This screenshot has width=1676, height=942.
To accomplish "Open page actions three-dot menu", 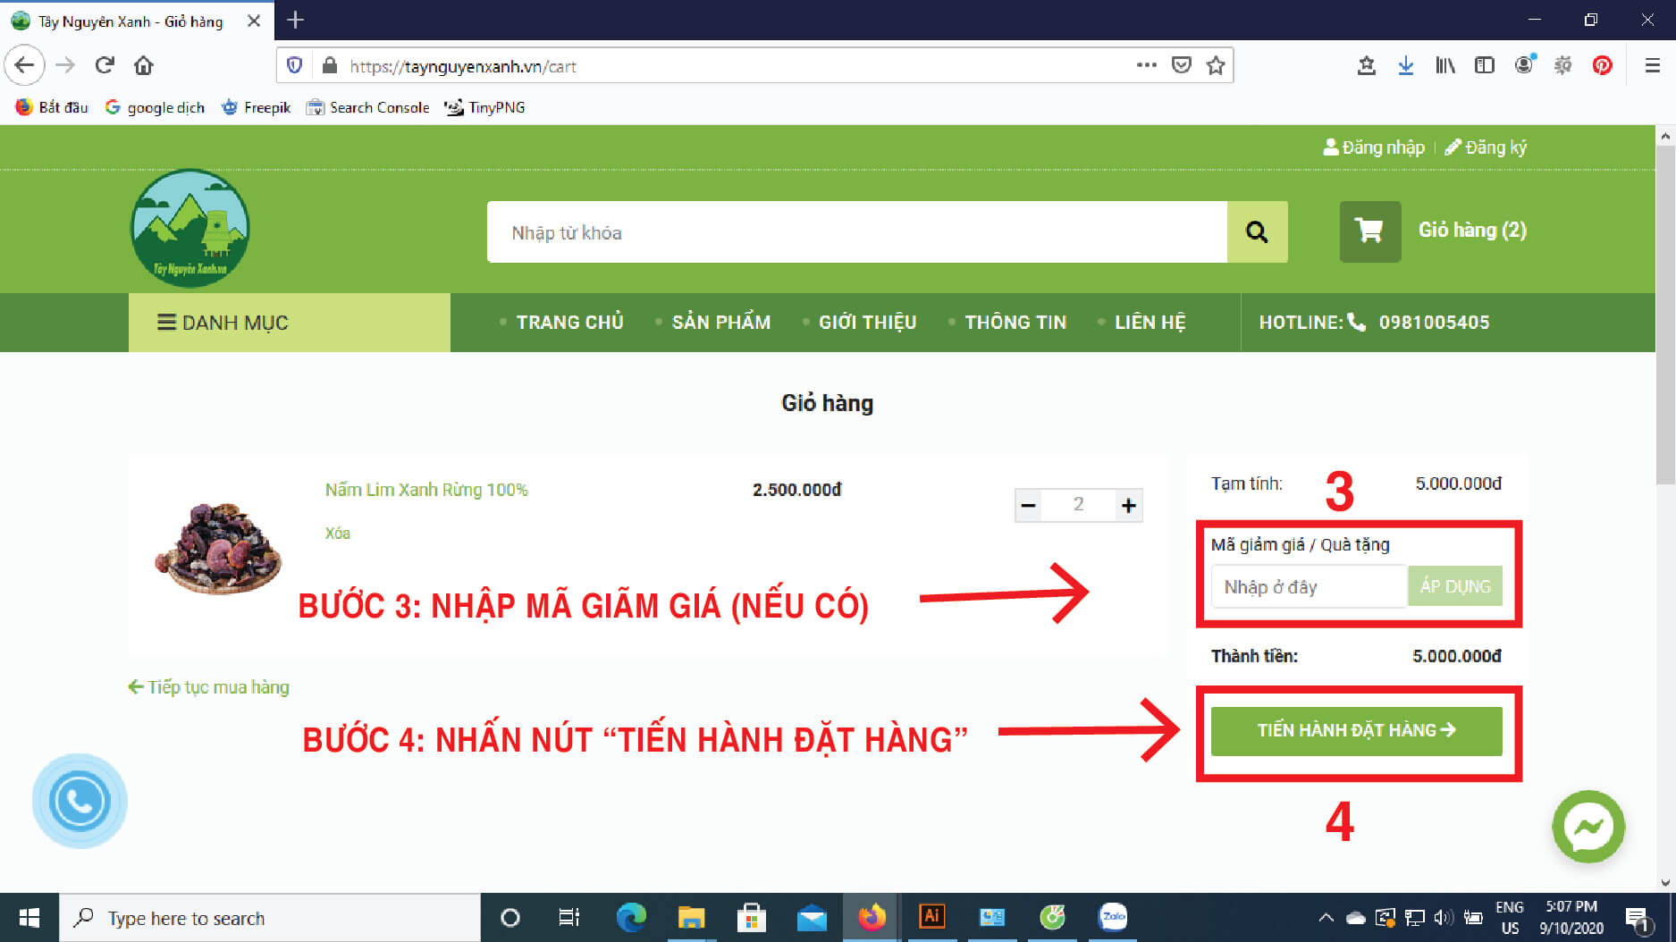I will point(1146,65).
